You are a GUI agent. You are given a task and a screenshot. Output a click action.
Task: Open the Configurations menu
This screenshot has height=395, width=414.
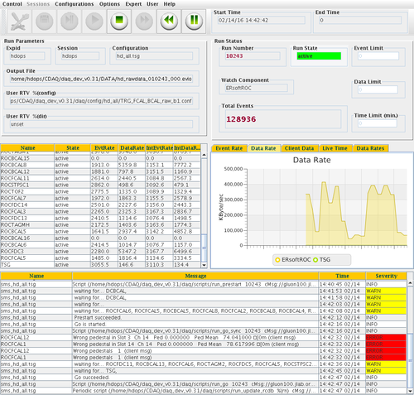75,4
